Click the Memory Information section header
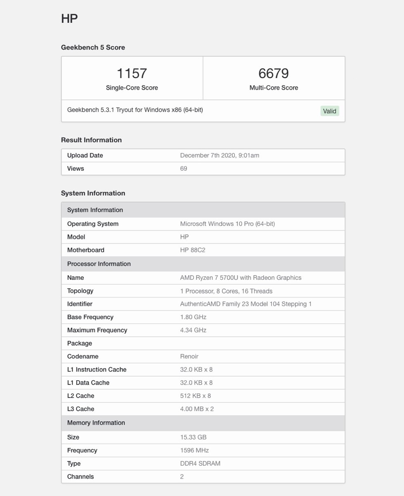The width and height of the screenshot is (404, 496). [x=96, y=422]
